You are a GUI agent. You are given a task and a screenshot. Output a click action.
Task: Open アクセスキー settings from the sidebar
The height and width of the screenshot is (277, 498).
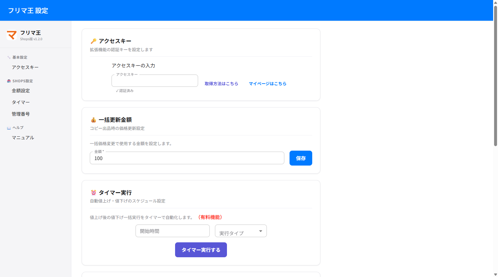point(25,67)
